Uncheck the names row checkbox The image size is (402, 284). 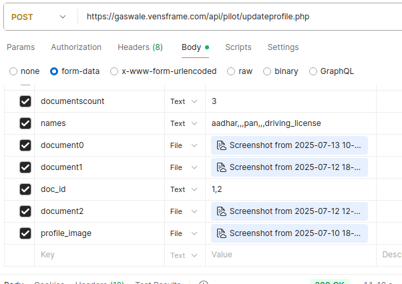25,123
